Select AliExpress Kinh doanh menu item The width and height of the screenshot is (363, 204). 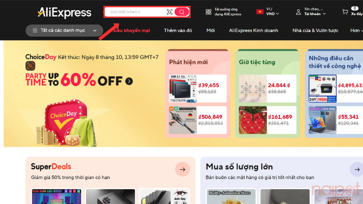(x=254, y=30)
